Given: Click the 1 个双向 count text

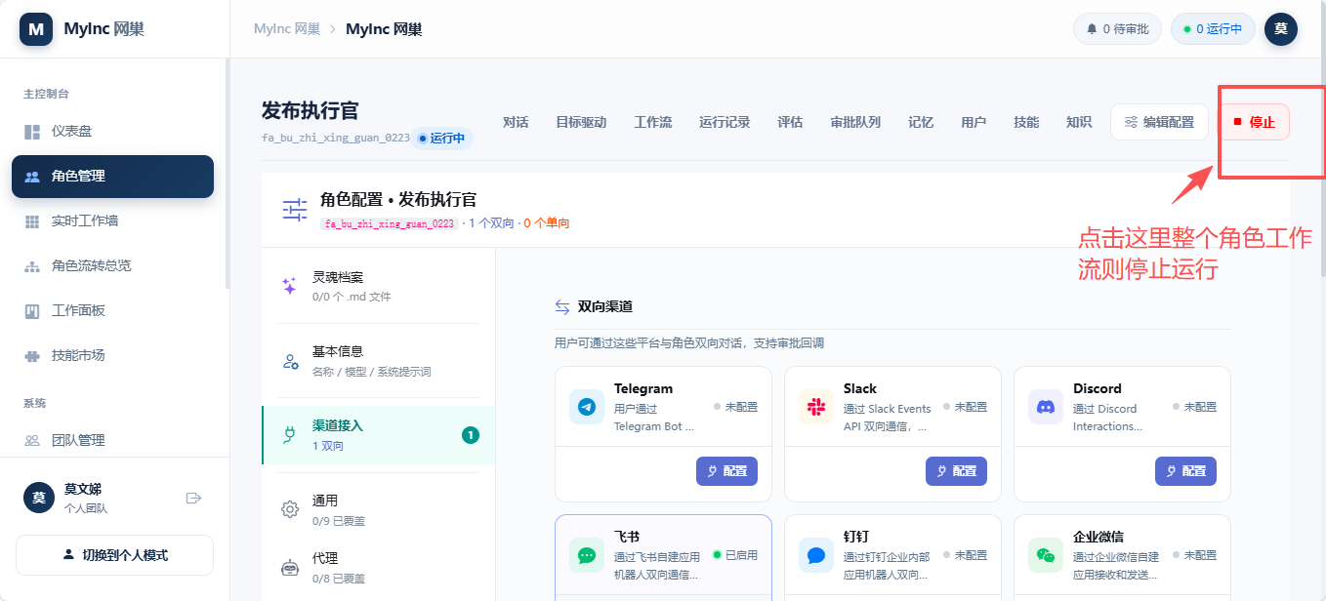Looking at the screenshot, I should (x=491, y=223).
